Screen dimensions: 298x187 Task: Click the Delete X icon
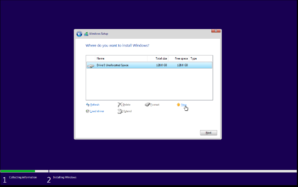pyautogui.click(x=120, y=105)
